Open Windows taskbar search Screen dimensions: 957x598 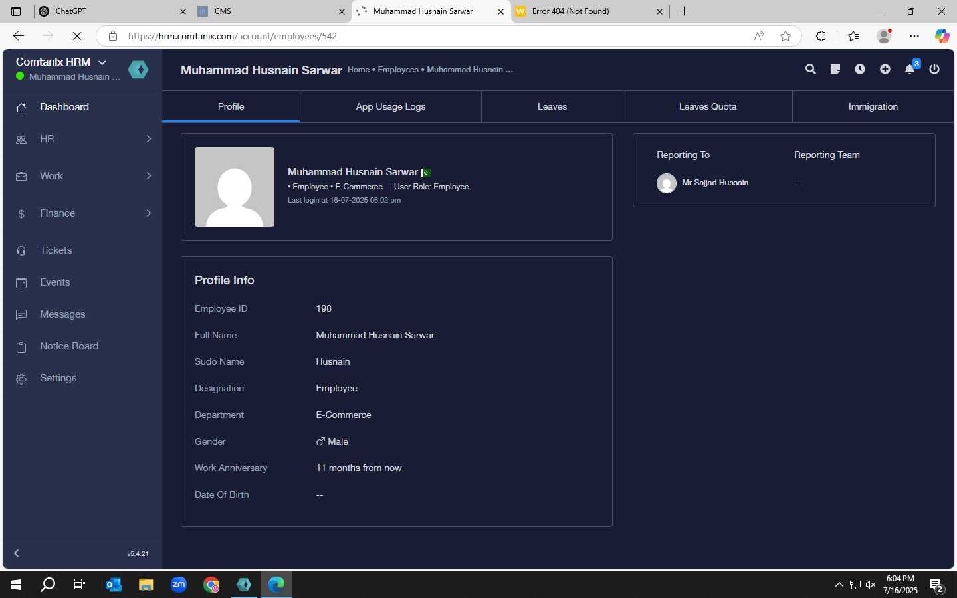tap(48, 585)
